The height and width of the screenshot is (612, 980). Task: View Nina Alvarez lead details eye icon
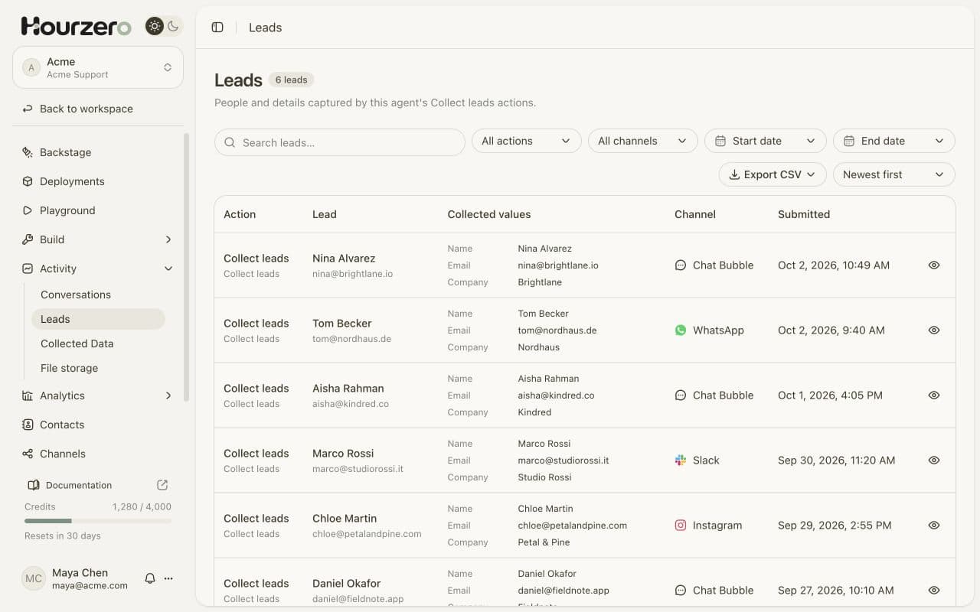coord(934,265)
